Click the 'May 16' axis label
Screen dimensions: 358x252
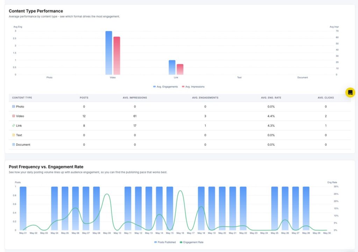[180, 233]
